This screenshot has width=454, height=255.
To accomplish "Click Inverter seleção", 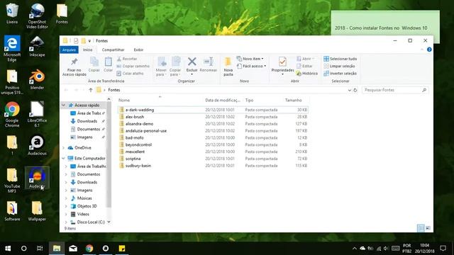I will (x=340, y=74).
